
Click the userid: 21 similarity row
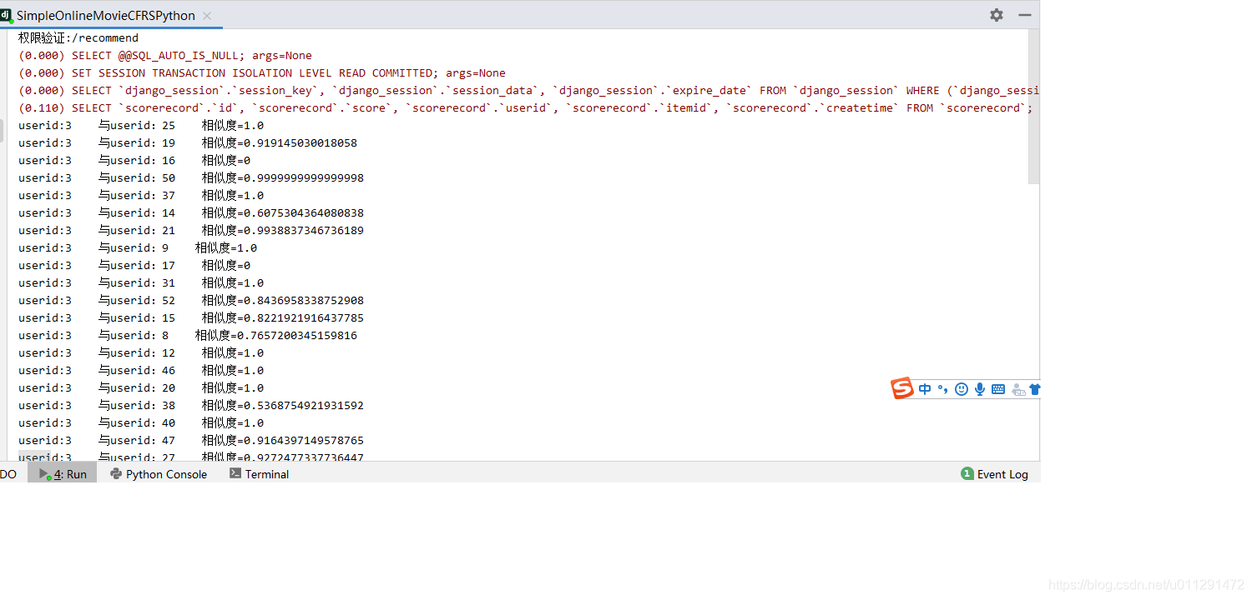(x=191, y=230)
